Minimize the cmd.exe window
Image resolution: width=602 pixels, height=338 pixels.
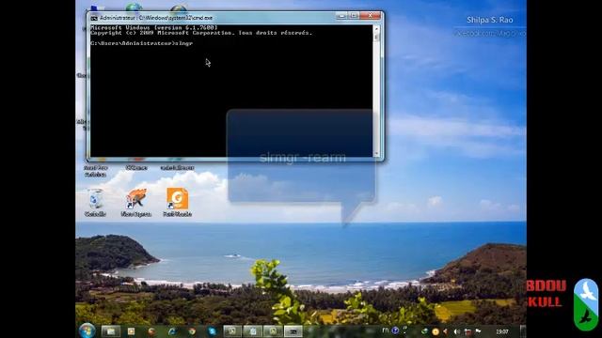pos(341,16)
